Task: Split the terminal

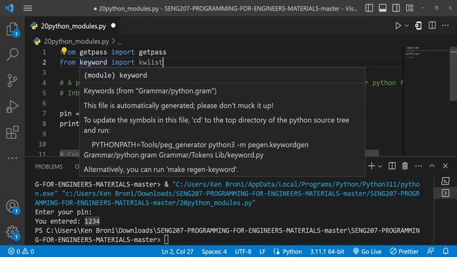Action: click(392, 166)
